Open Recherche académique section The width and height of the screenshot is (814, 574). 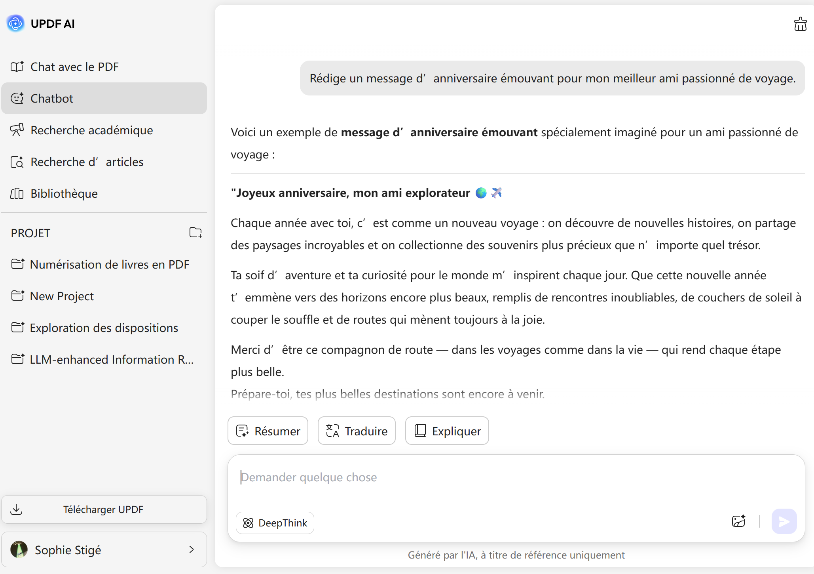[x=91, y=130]
